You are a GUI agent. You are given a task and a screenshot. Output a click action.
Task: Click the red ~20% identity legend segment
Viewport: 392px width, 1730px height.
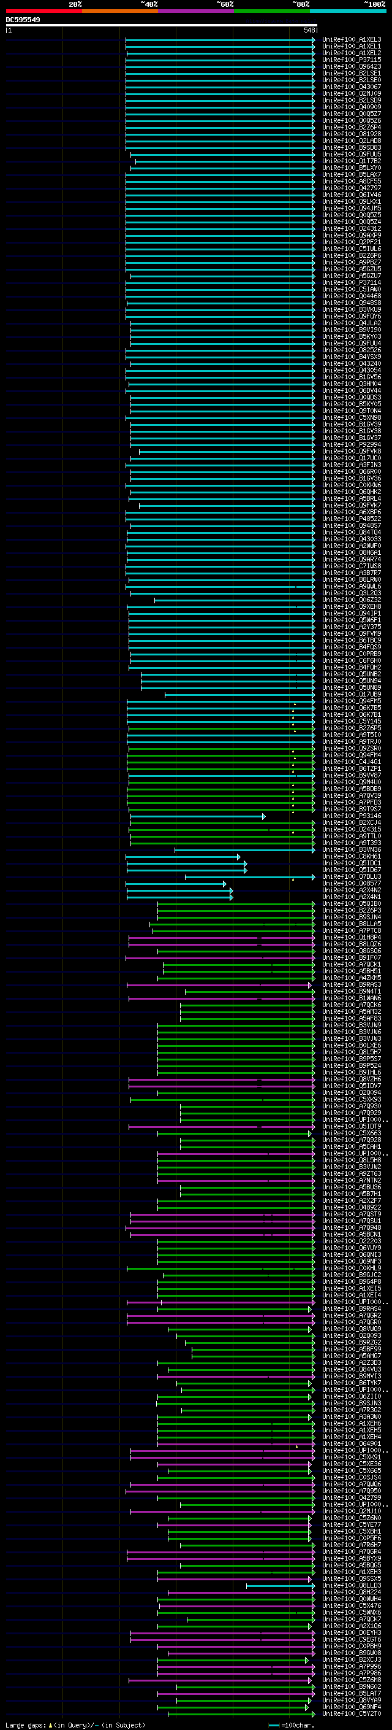43,11
